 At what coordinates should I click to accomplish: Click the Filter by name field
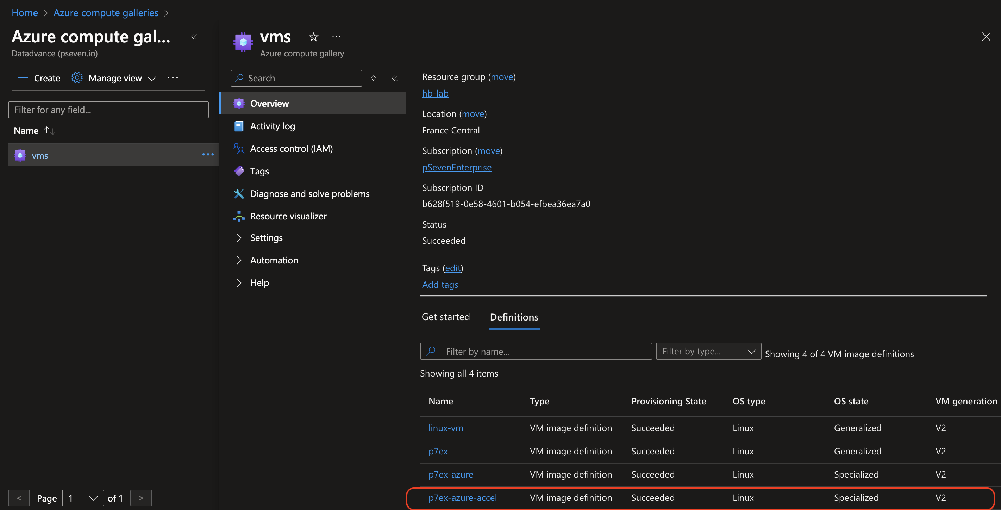coord(536,351)
